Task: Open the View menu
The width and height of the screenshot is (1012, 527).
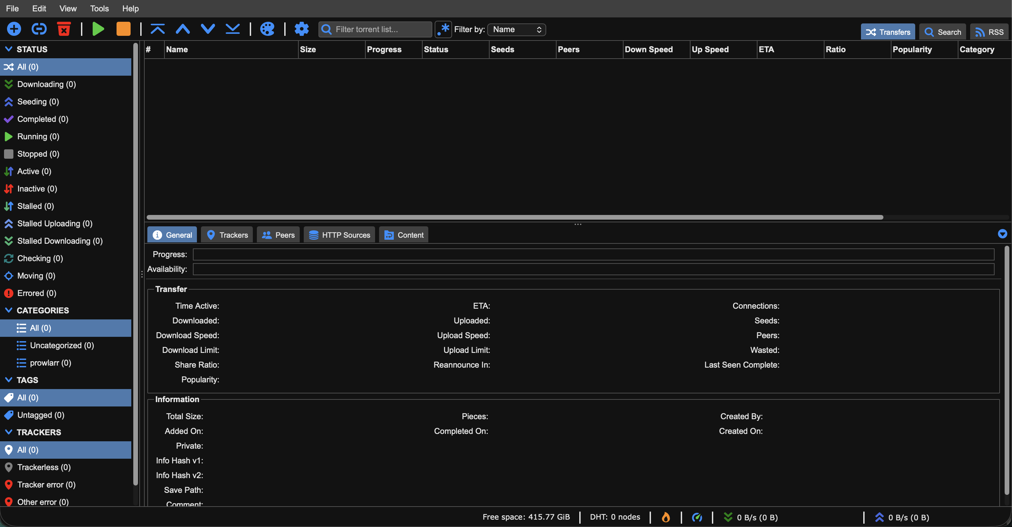Action: pyautogui.click(x=68, y=8)
